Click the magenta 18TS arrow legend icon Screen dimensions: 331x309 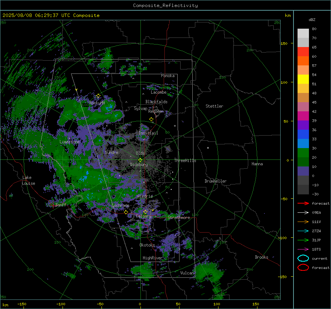click(x=303, y=249)
